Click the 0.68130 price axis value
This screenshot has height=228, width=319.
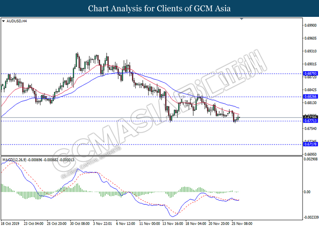[310, 103]
